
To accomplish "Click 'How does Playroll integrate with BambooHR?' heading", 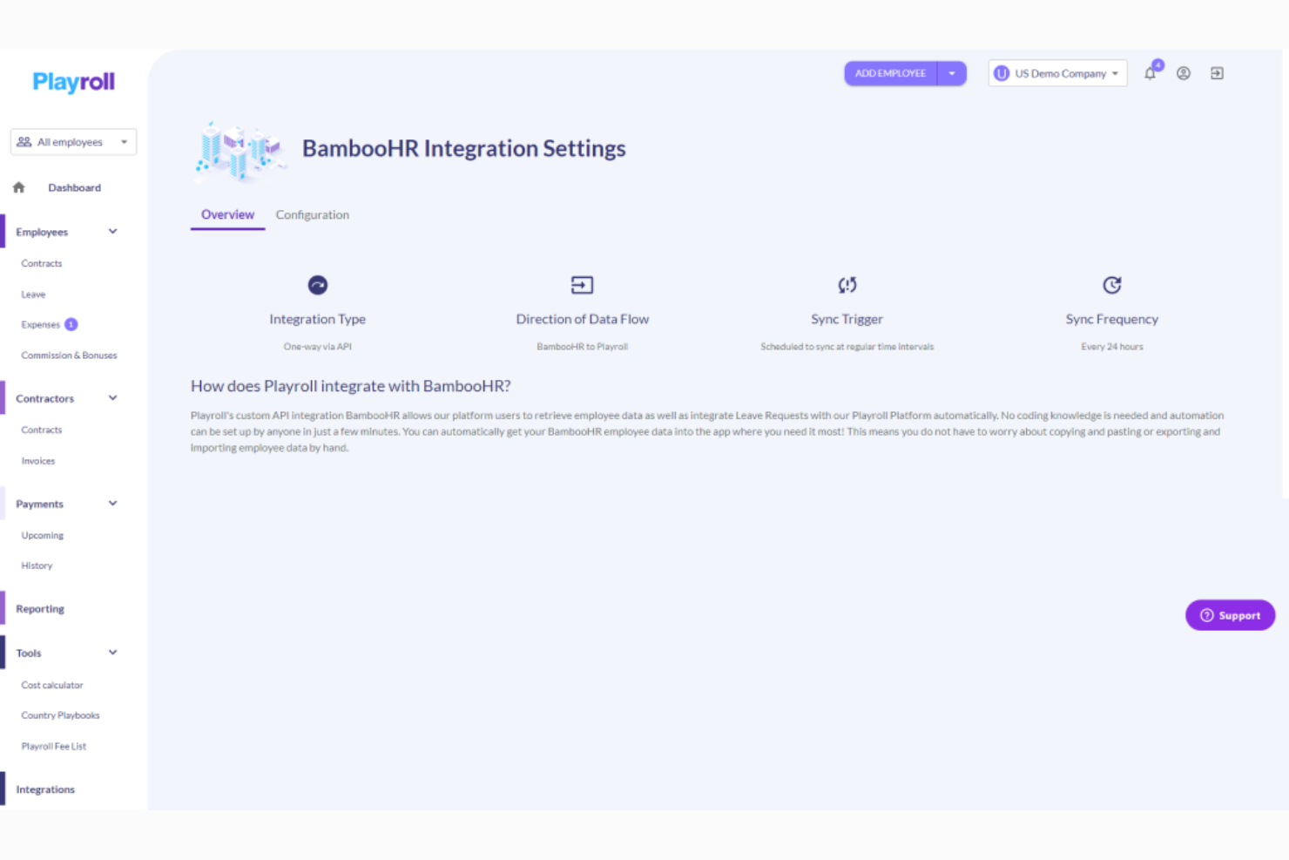I will point(351,386).
